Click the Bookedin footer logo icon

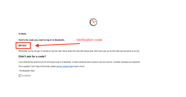[20, 75]
